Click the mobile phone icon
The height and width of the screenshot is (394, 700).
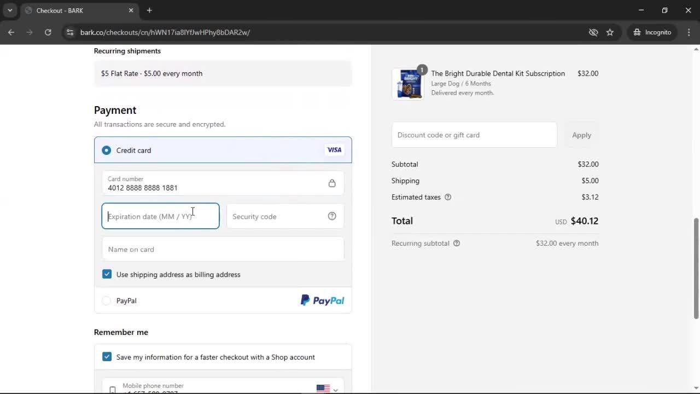pyautogui.click(x=112, y=390)
